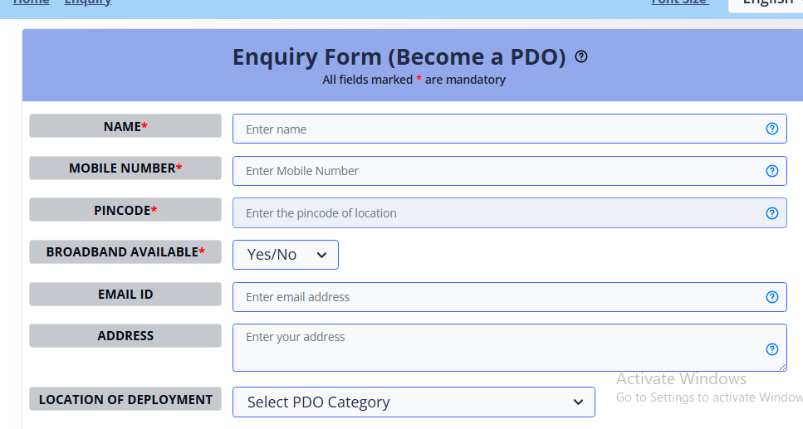Expand the Select PDO Category dropdown
This screenshot has width=803, height=429.
click(414, 402)
